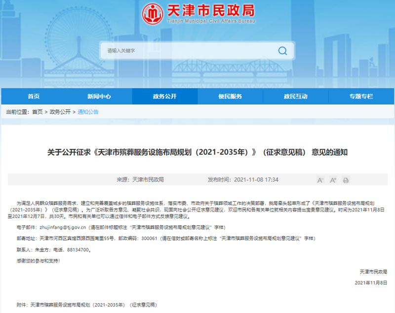Open the 新闻中心 navigation menu item
Image resolution: width=395 pixels, height=313 pixels.
click(x=99, y=97)
